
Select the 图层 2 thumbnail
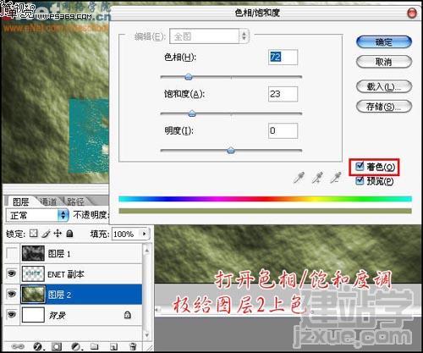tap(33, 294)
